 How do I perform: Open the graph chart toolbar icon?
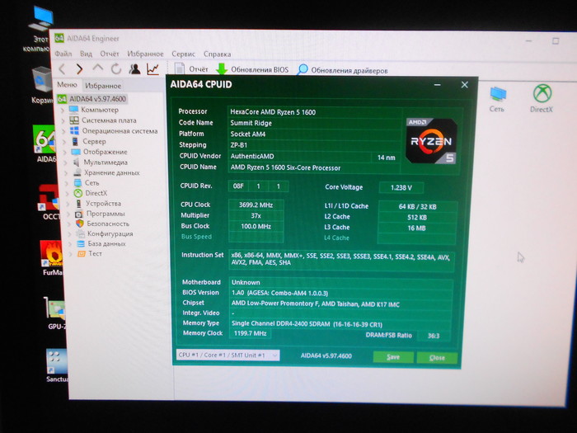click(152, 69)
